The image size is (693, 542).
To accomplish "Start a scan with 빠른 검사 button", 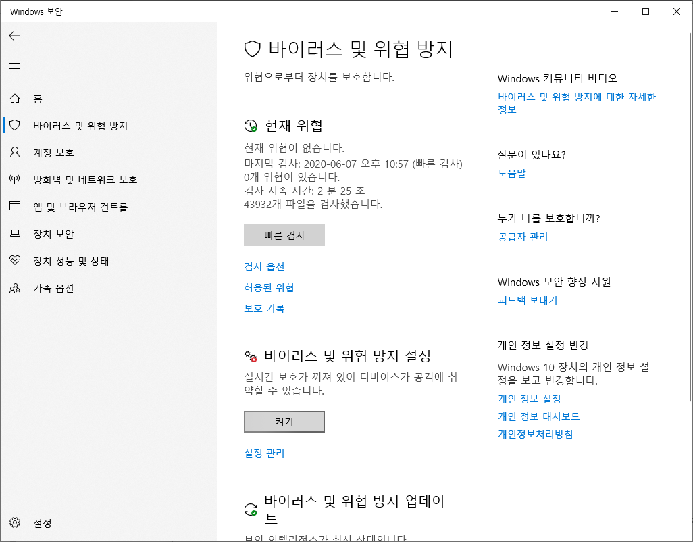I will pos(284,235).
